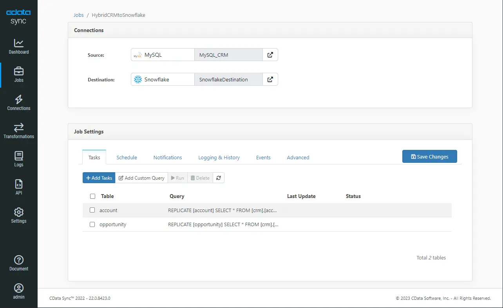The height and width of the screenshot is (308, 503).
Task: Open the Document help icon
Action: [19, 260]
